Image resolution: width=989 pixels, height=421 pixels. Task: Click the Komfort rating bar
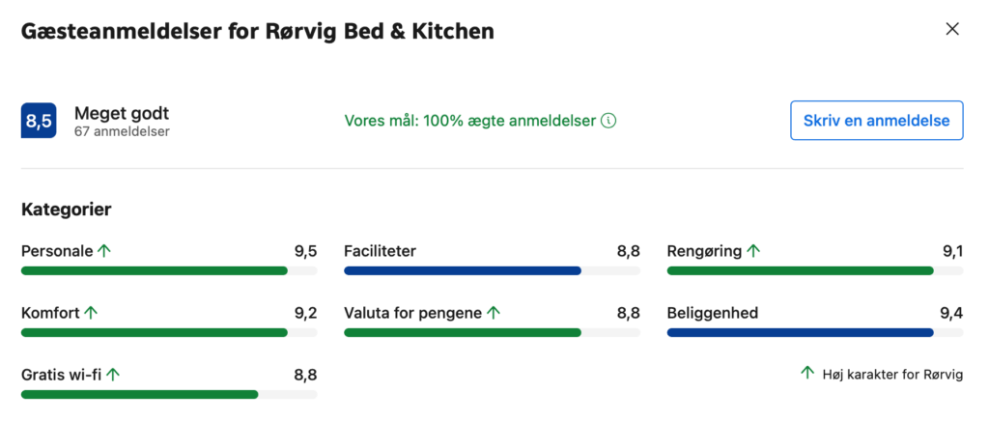[x=168, y=332]
